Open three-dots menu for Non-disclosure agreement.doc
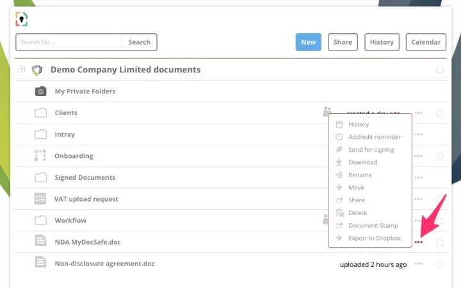This screenshot has width=461, height=288. pos(419,264)
